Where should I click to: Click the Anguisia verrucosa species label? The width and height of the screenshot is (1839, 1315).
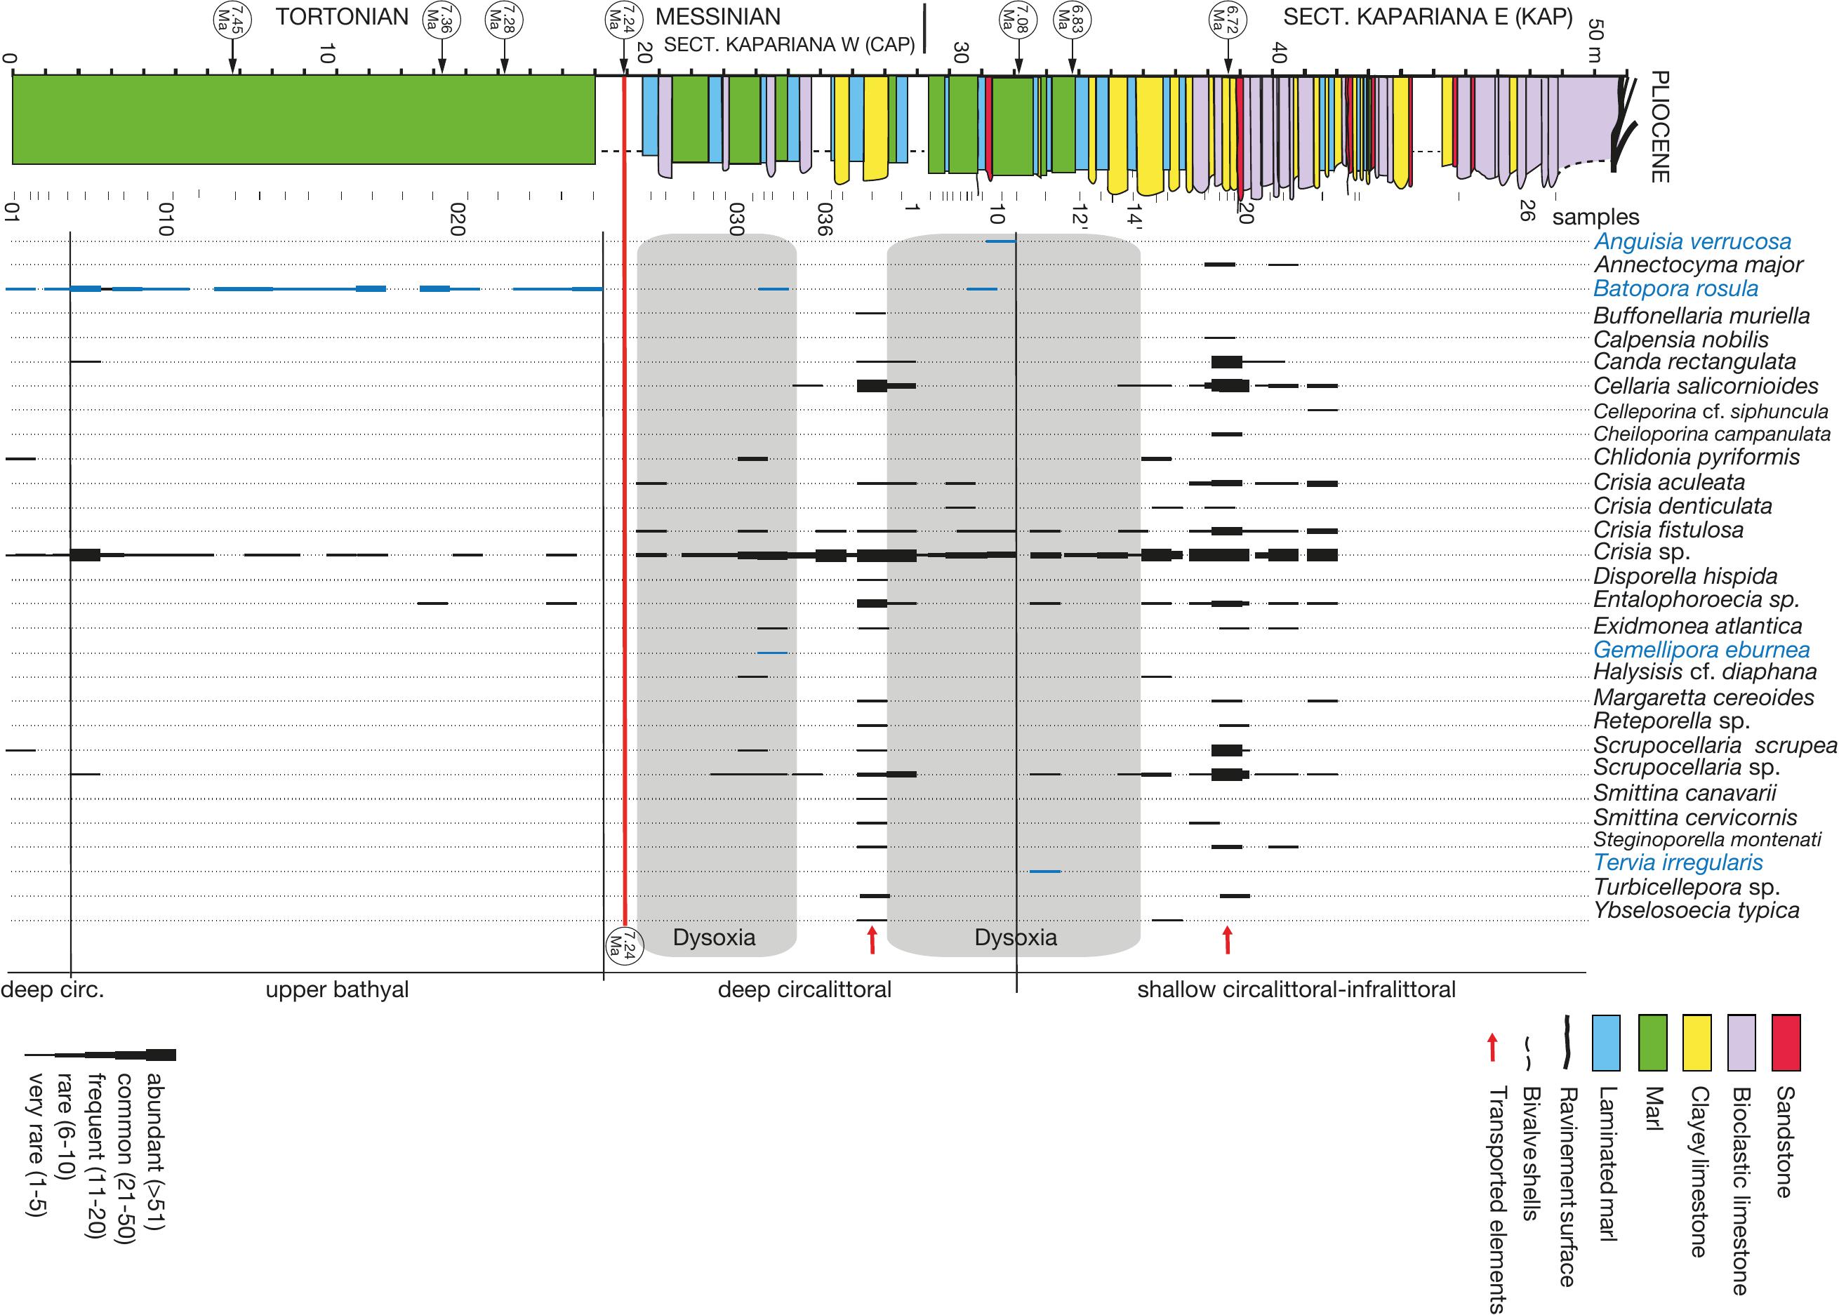[1692, 241]
